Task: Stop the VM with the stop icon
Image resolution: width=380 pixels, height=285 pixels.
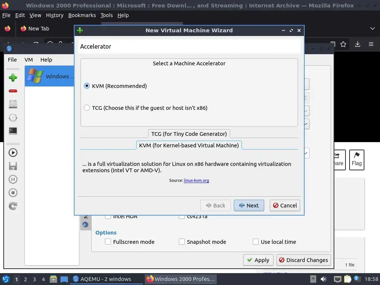Action: point(13,193)
